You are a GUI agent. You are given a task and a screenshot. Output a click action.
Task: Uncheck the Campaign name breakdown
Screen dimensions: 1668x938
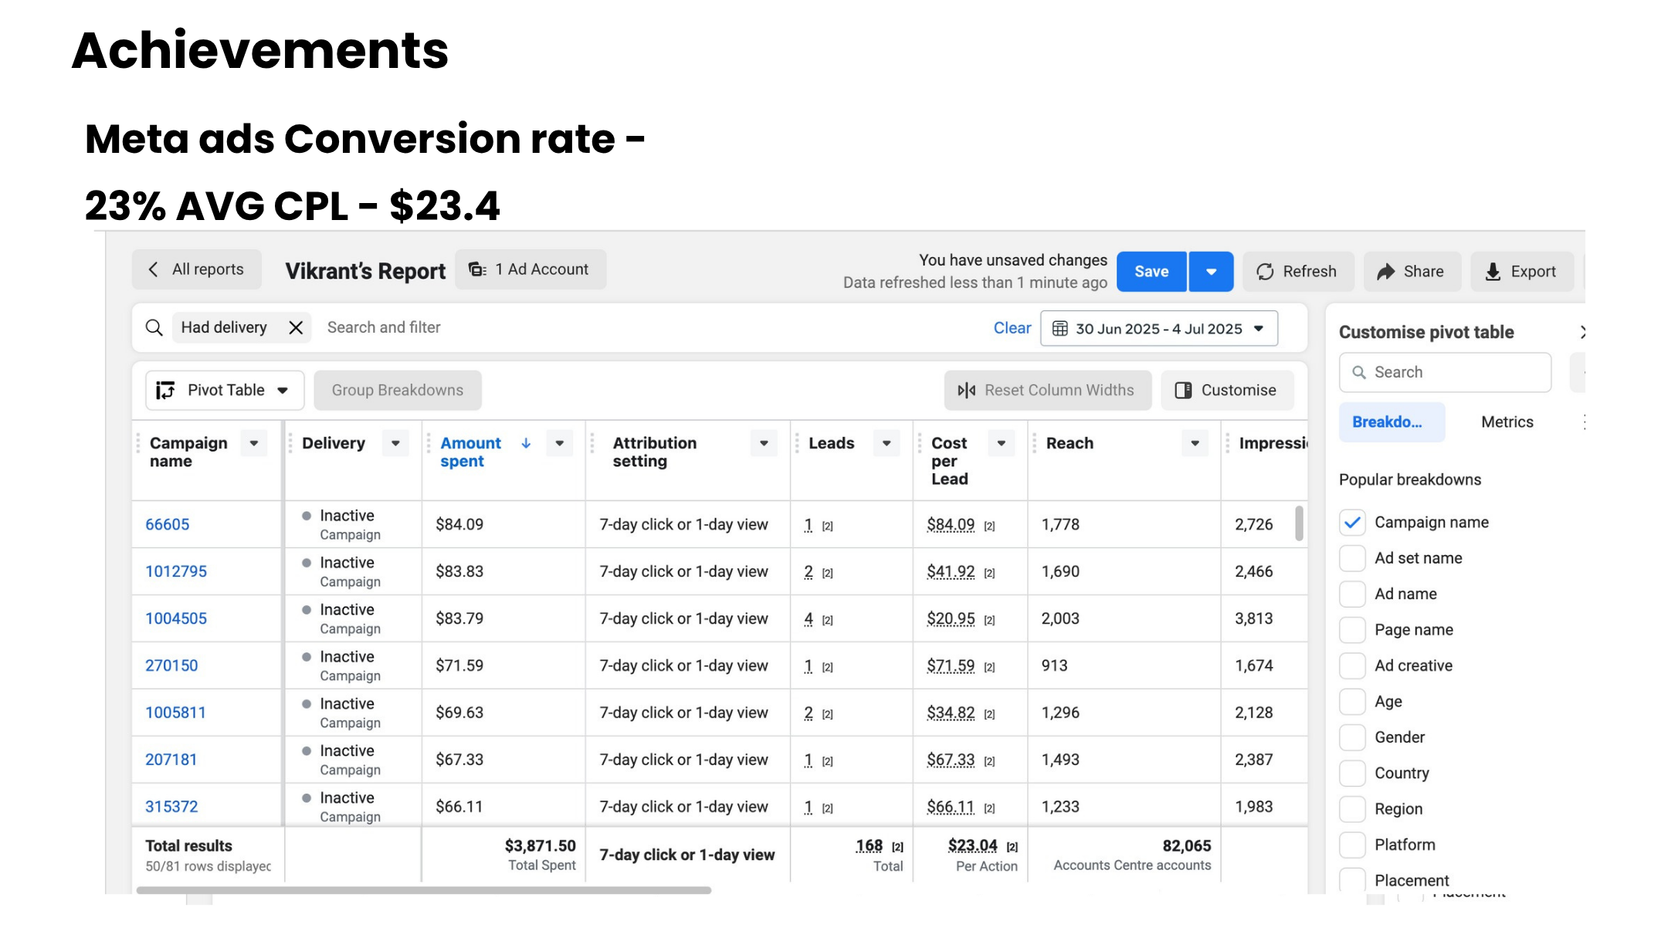(x=1351, y=522)
